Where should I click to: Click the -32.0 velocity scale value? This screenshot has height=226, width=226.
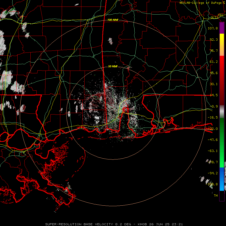[213, 129]
